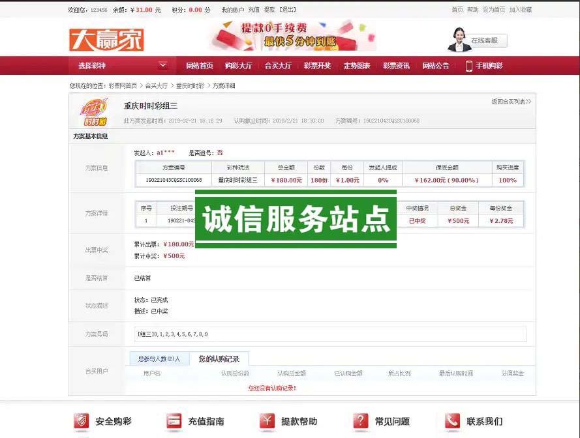
Task: Go to 彩票开奖 in the navigation bar
Action: click(317, 66)
